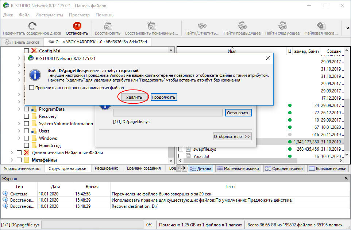This screenshot has height=230, width=351.
Task: Switch to Детали view
Action: [201, 168]
